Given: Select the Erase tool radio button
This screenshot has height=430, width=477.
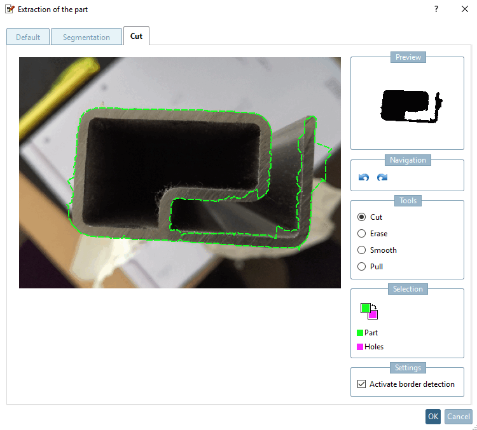Looking at the screenshot, I should coord(361,233).
